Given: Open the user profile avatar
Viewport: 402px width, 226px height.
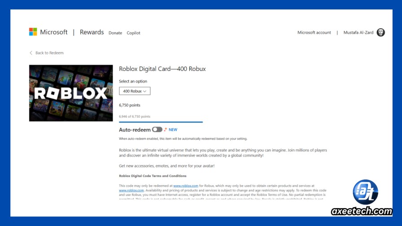Looking at the screenshot, I should tap(380, 32).
